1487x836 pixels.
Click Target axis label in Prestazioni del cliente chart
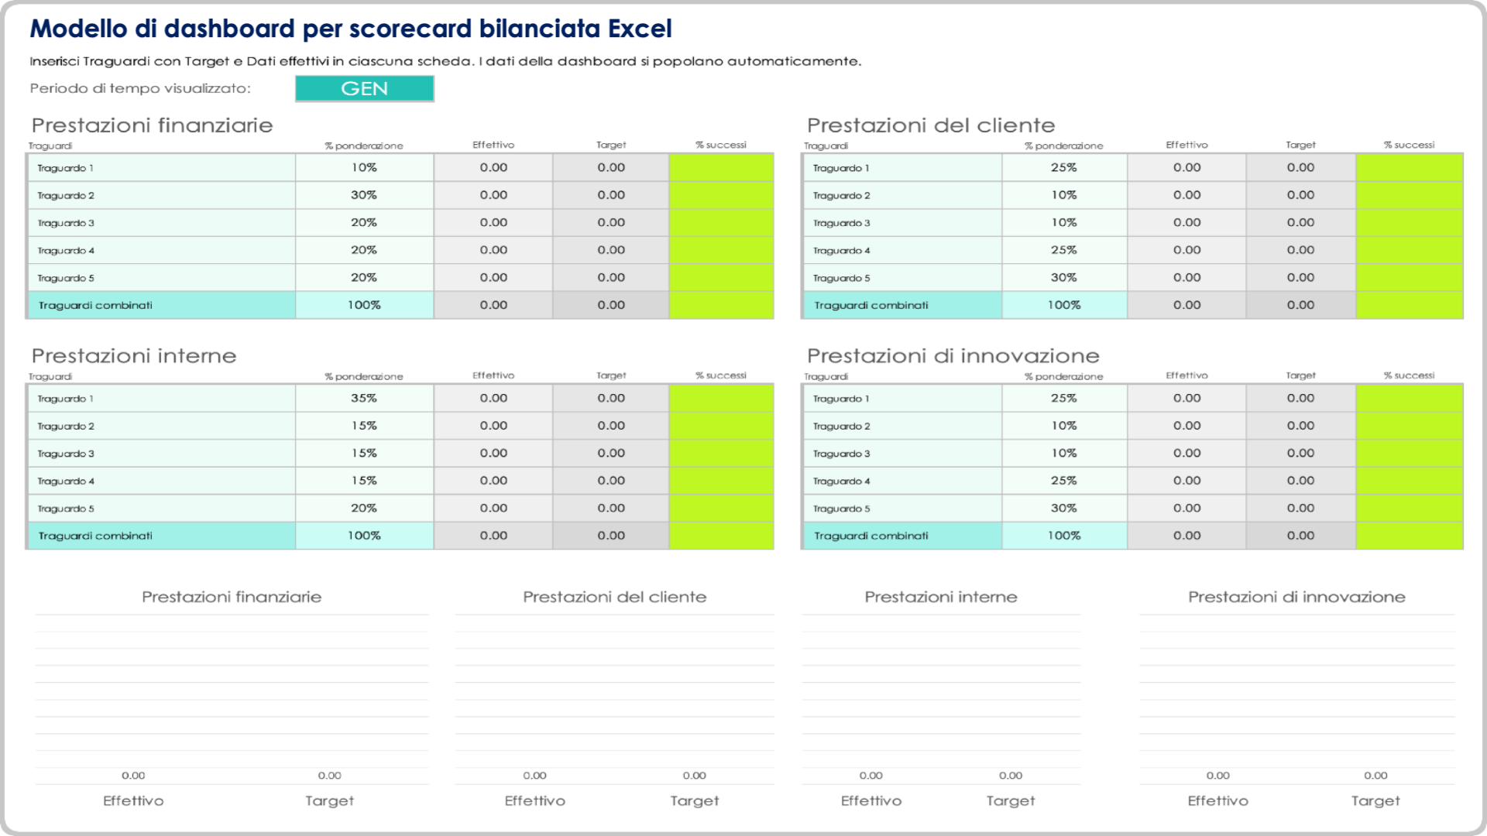point(695,801)
